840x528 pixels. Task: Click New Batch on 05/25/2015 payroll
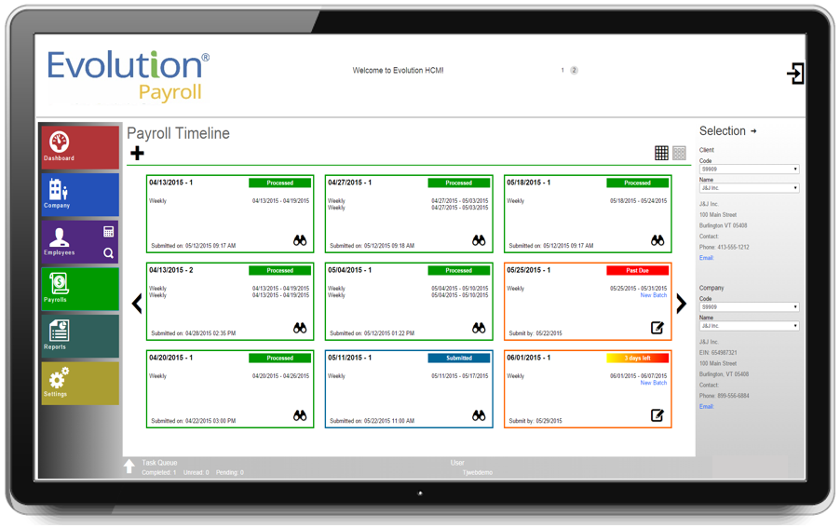(654, 295)
